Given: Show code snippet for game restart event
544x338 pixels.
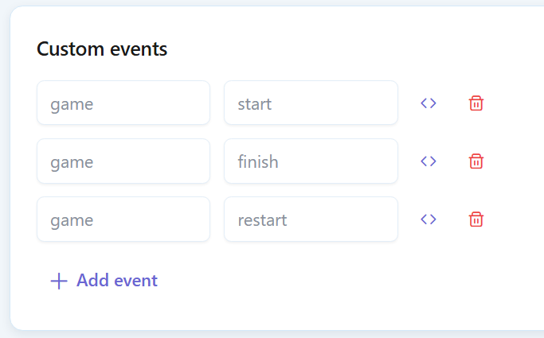Looking at the screenshot, I should click(x=429, y=220).
